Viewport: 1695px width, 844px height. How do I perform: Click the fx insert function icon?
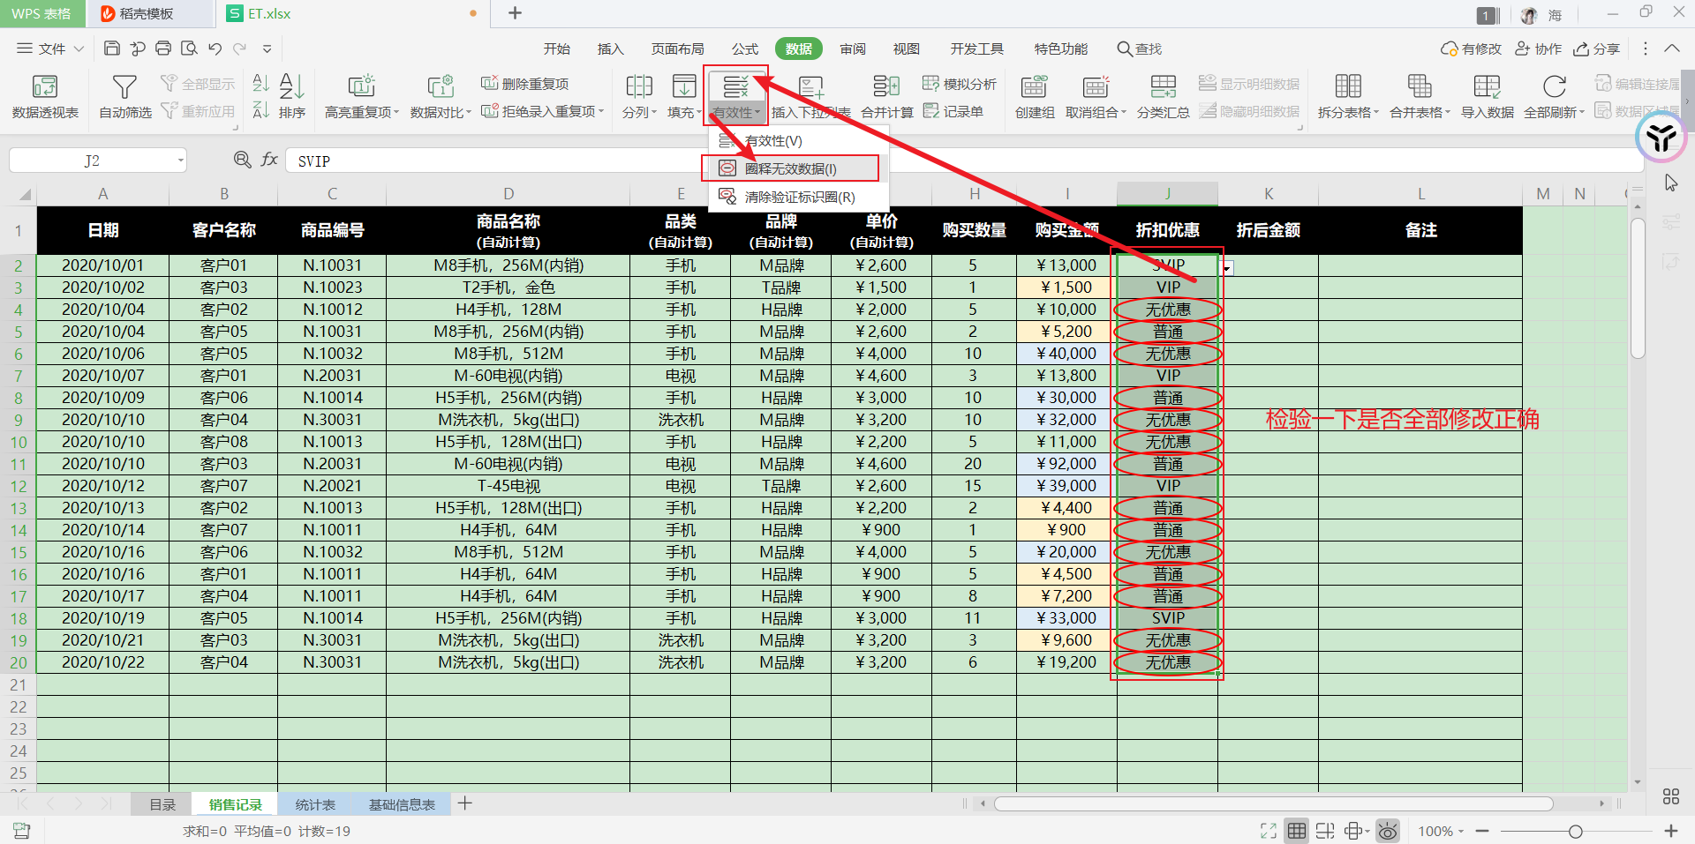click(x=269, y=160)
